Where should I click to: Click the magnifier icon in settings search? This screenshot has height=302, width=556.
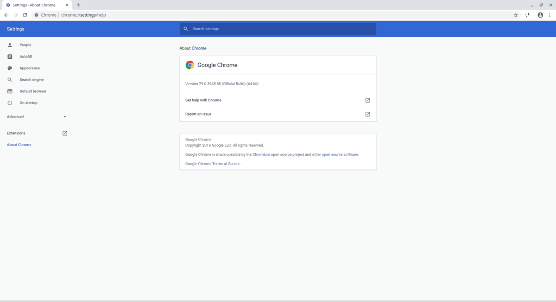(x=186, y=29)
